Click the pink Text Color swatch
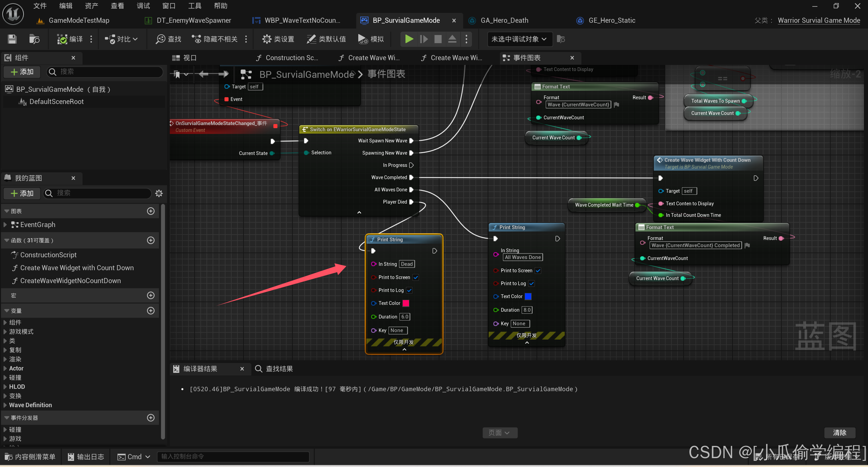This screenshot has width=868, height=467. point(406,303)
